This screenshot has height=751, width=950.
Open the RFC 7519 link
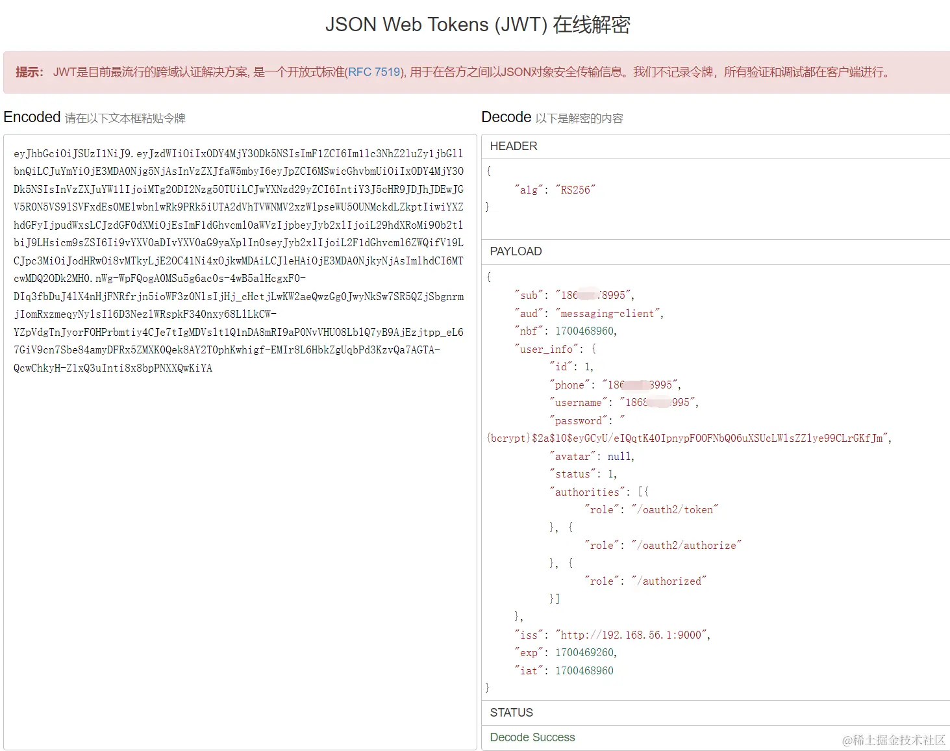[374, 72]
